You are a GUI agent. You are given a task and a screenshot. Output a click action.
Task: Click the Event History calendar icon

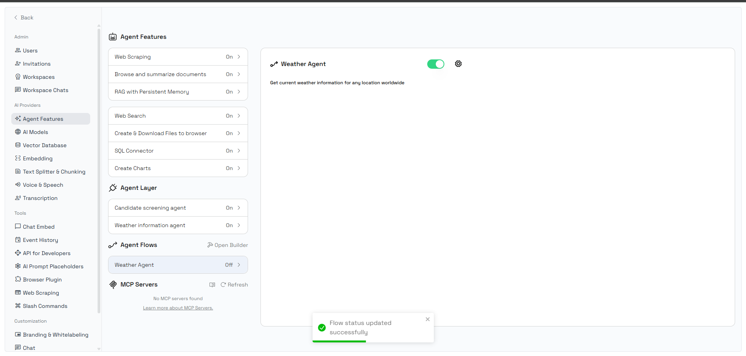pyautogui.click(x=18, y=240)
